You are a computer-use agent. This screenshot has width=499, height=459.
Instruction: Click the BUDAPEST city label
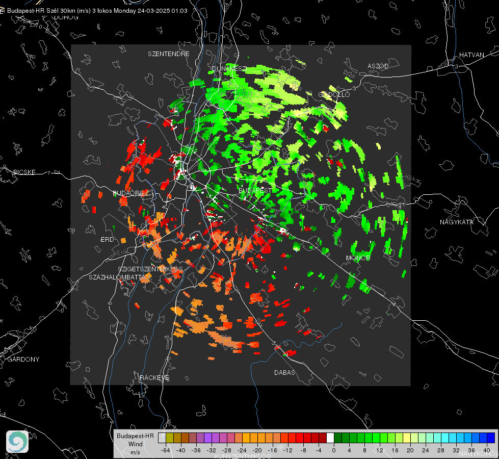(x=255, y=190)
